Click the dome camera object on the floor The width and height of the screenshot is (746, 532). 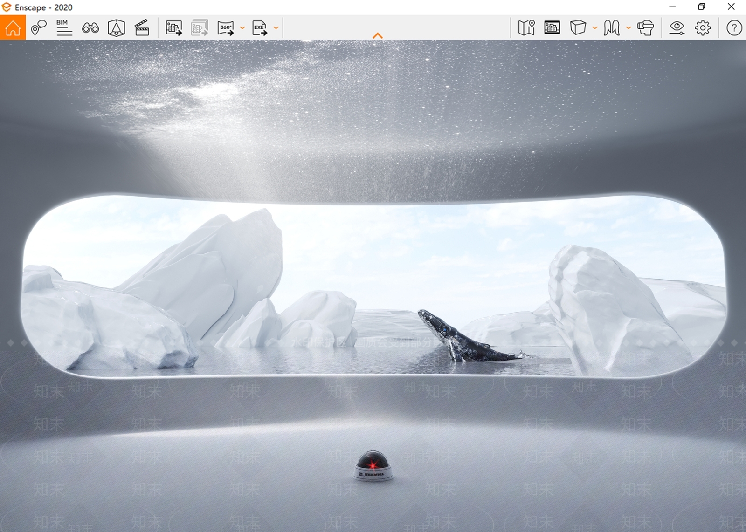point(373,465)
